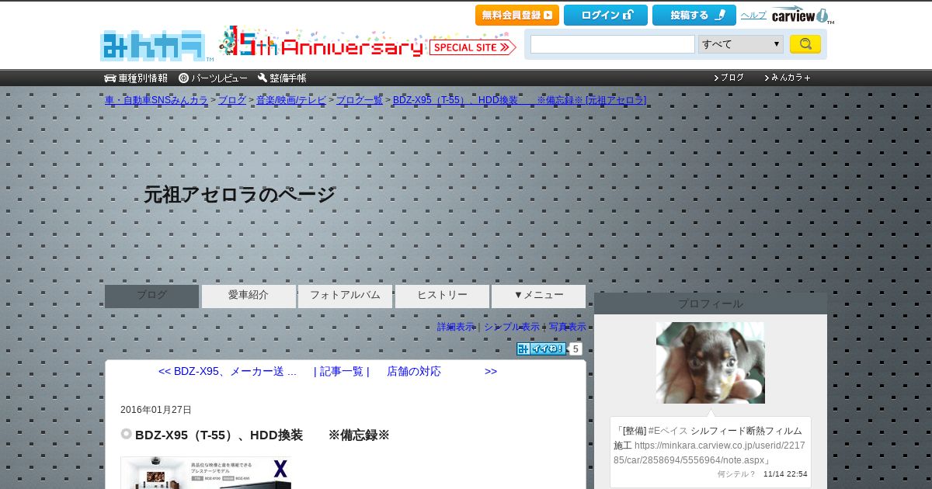Image resolution: width=932 pixels, height=489 pixels.
Task: Go to ブログ breadcrumb link
Action: pos(232,100)
